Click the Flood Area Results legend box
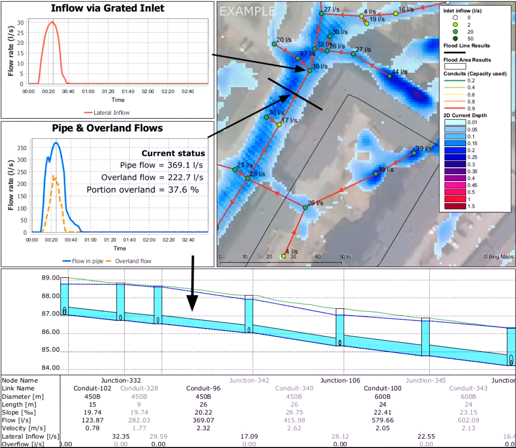This screenshot has width=516, height=448. coord(455,67)
